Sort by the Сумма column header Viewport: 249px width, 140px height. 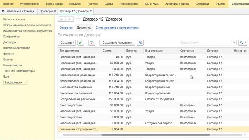107,51
